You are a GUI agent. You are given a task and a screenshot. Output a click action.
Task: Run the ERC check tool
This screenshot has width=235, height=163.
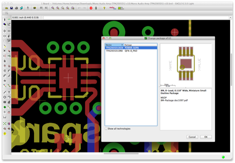[x=5, y=129]
